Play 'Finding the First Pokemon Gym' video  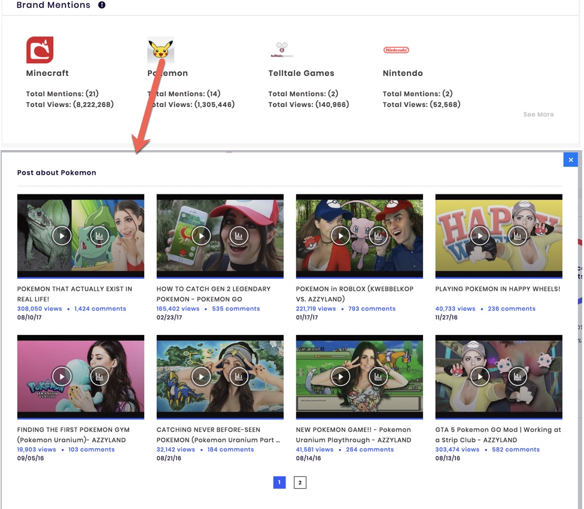(62, 376)
